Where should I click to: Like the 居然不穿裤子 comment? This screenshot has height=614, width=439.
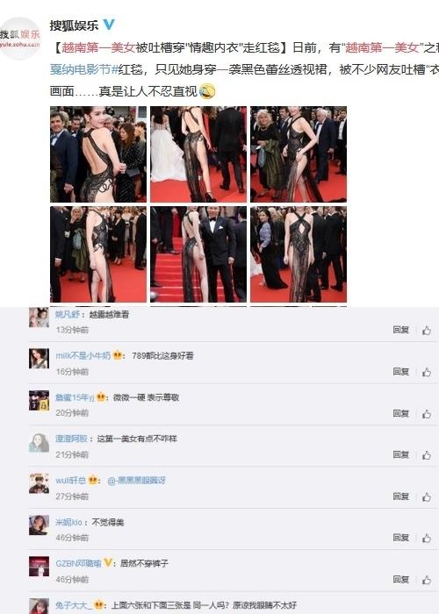pos(427,580)
